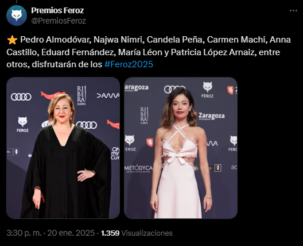Click the 20 ene. 2025 date

[71, 233]
